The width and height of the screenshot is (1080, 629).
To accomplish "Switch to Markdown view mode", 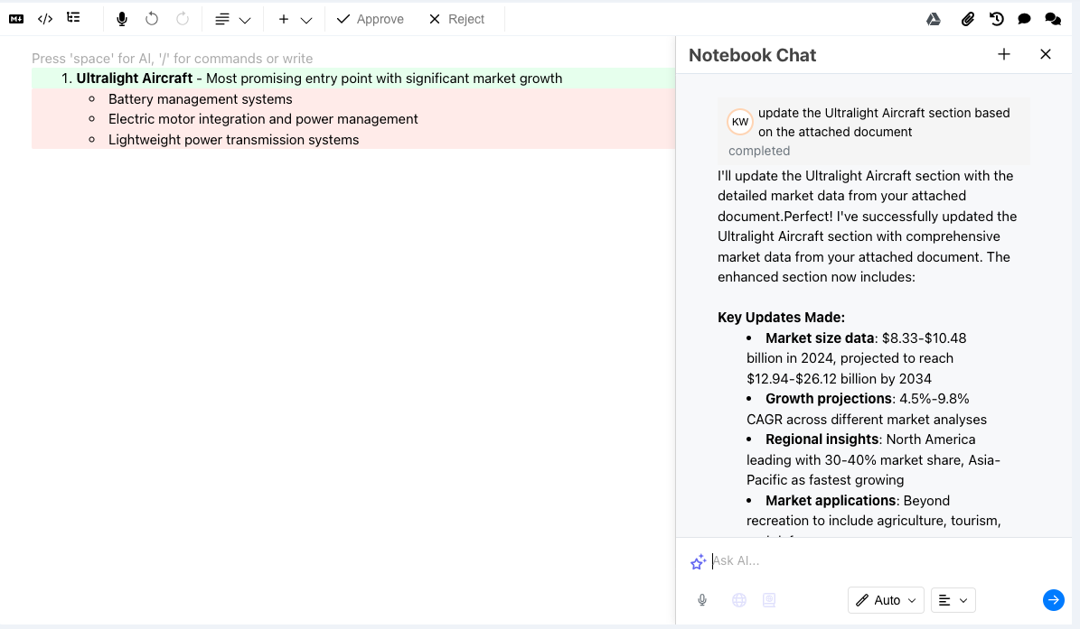I will [x=16, y=19].
